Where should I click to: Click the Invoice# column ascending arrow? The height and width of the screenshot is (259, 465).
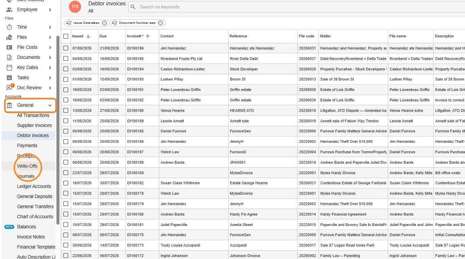(148, 36)
